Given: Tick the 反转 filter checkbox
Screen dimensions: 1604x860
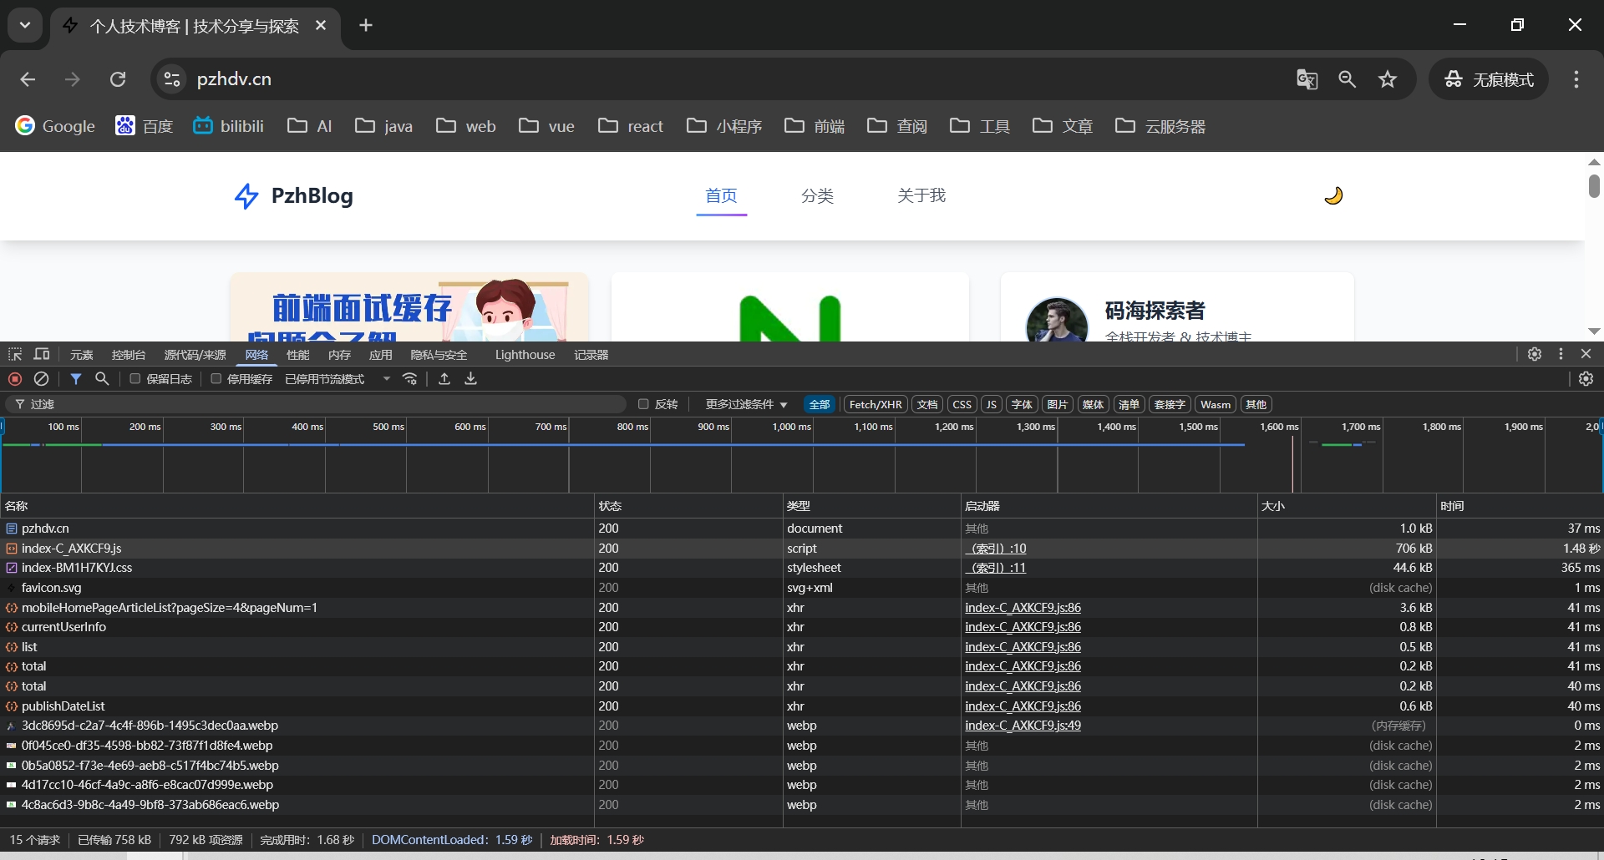Looking at the screenshot, I should click(643, 404).
